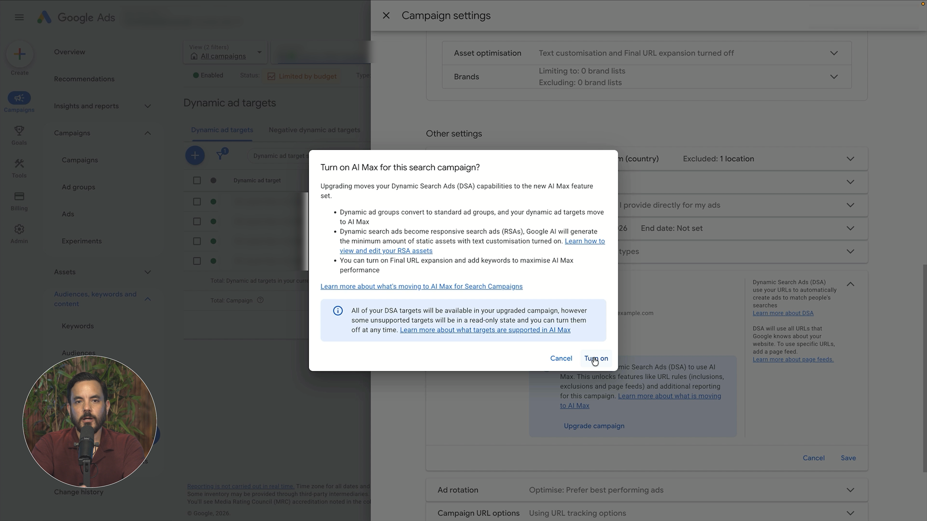Open Ads in the navigation

point(68,214)
